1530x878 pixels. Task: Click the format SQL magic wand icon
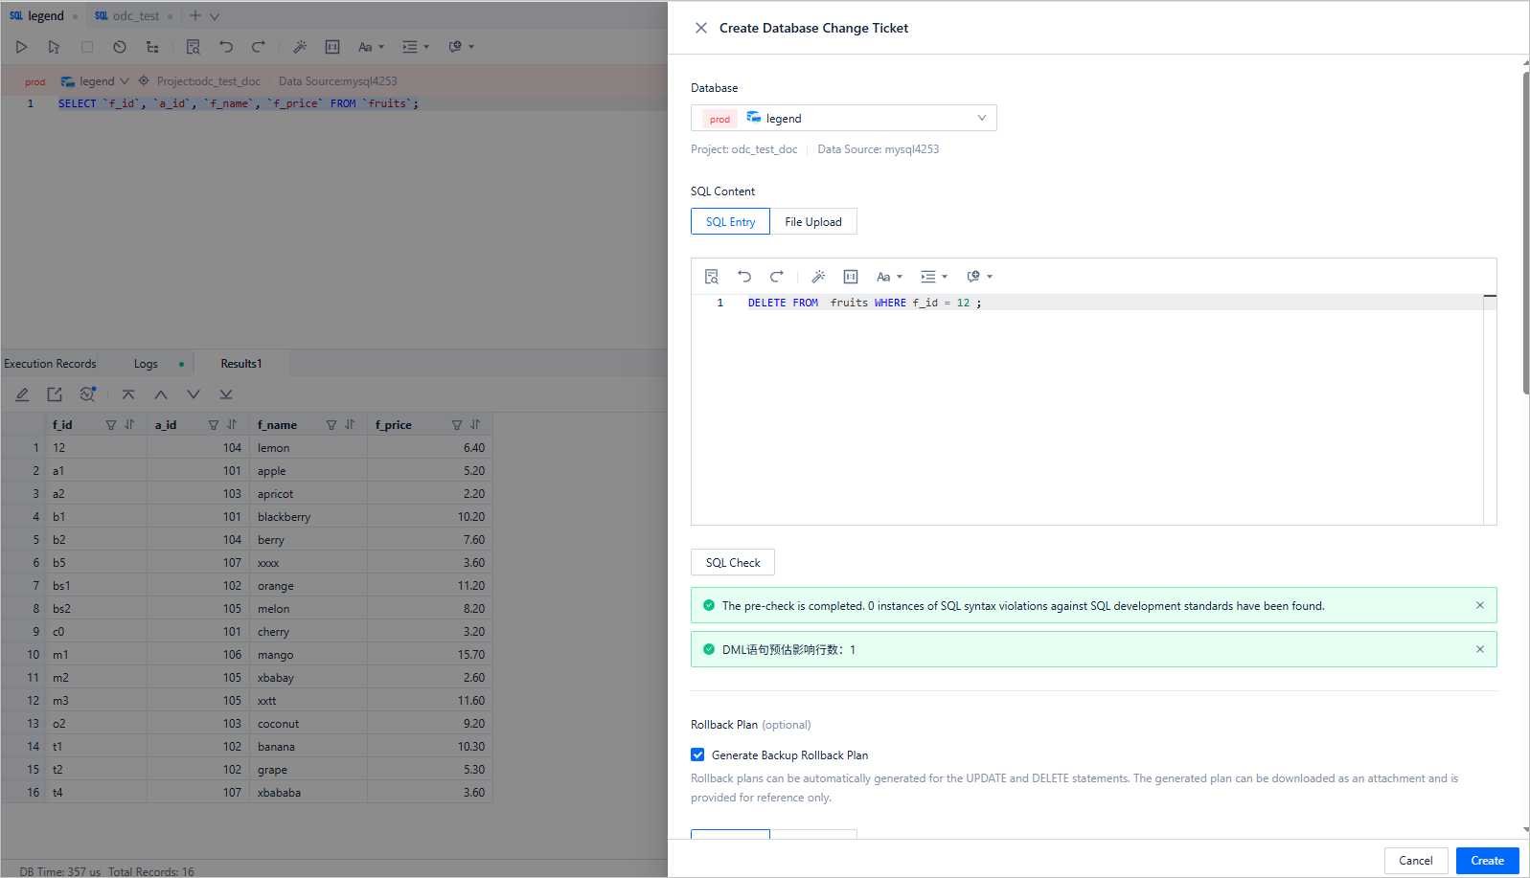pos(818,277)
